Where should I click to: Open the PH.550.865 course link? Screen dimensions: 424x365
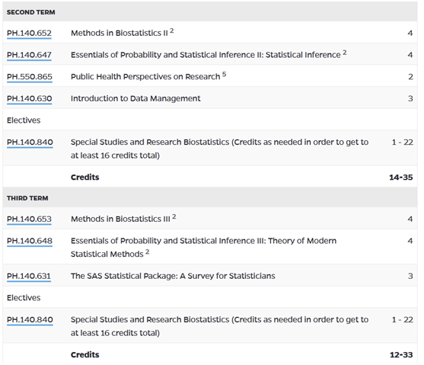click(x=30, y=77)
